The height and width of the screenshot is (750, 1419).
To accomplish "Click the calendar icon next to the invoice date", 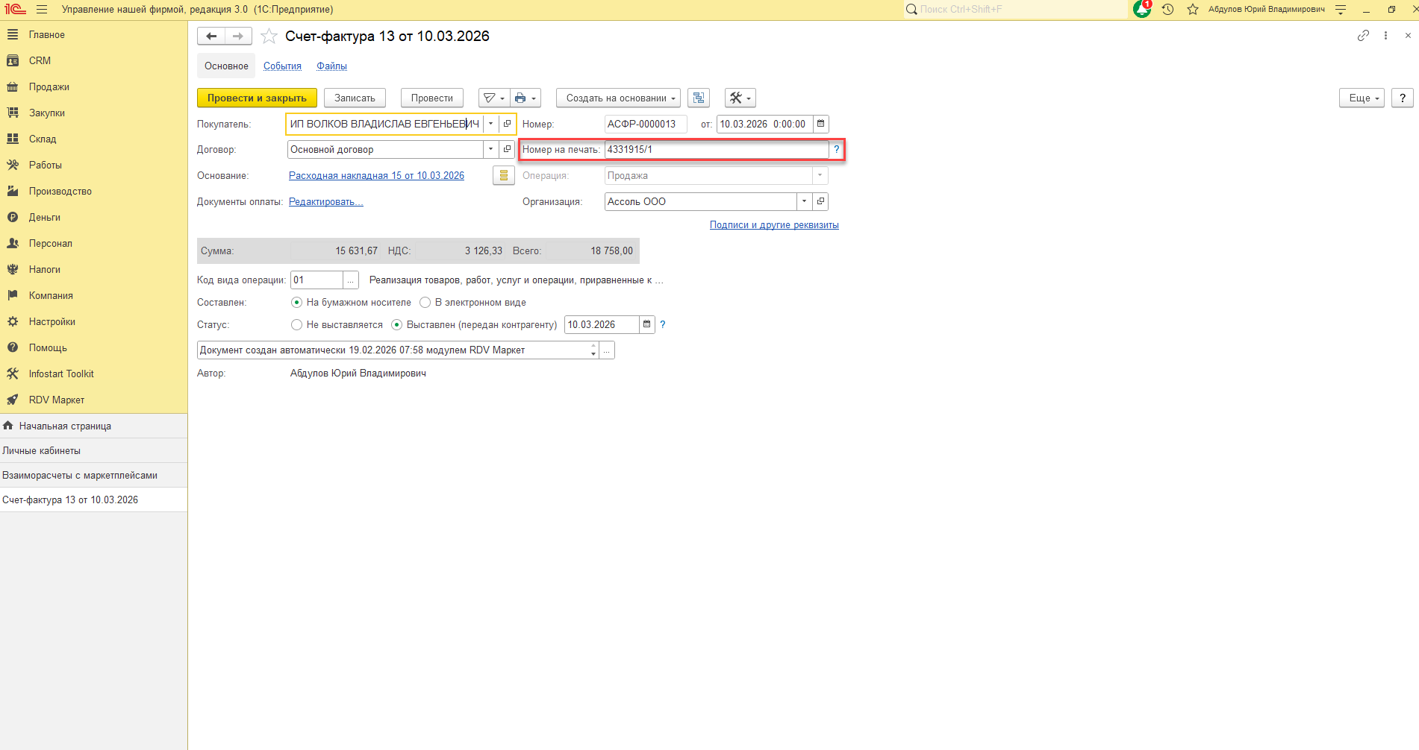I will coord(820,125).
